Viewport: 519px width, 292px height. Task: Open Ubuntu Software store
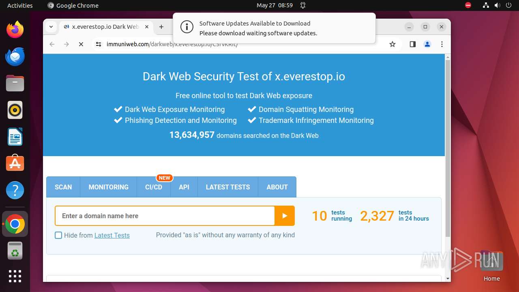coord(15,163)
